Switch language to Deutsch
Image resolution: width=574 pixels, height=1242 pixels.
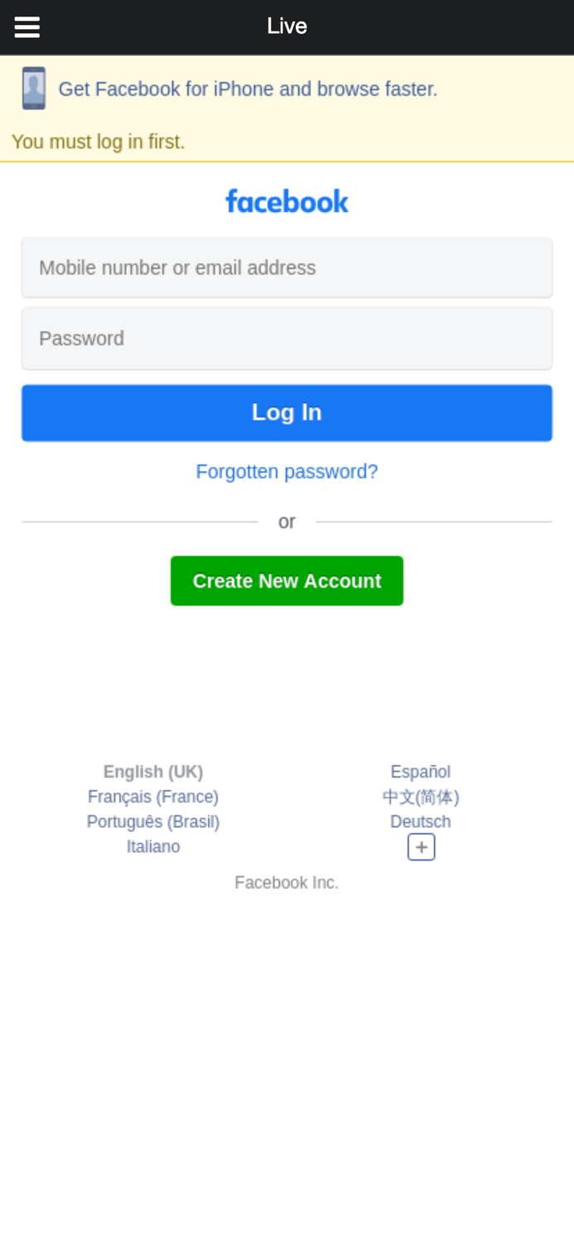click(x=421, y=821)
